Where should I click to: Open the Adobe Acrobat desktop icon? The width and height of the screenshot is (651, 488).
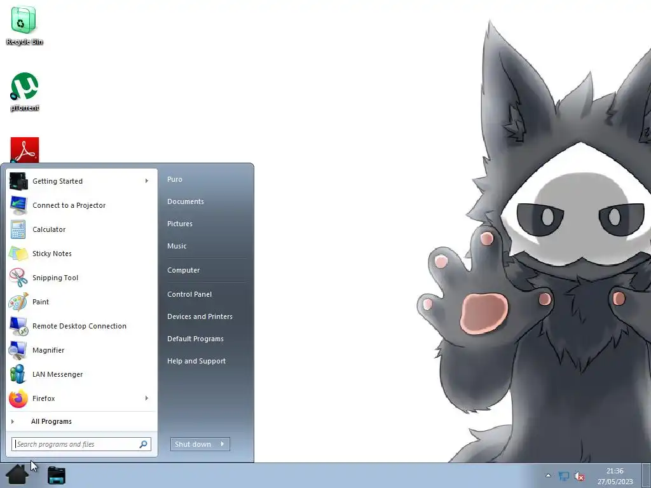pyautogui.click(x=25, y=150)
